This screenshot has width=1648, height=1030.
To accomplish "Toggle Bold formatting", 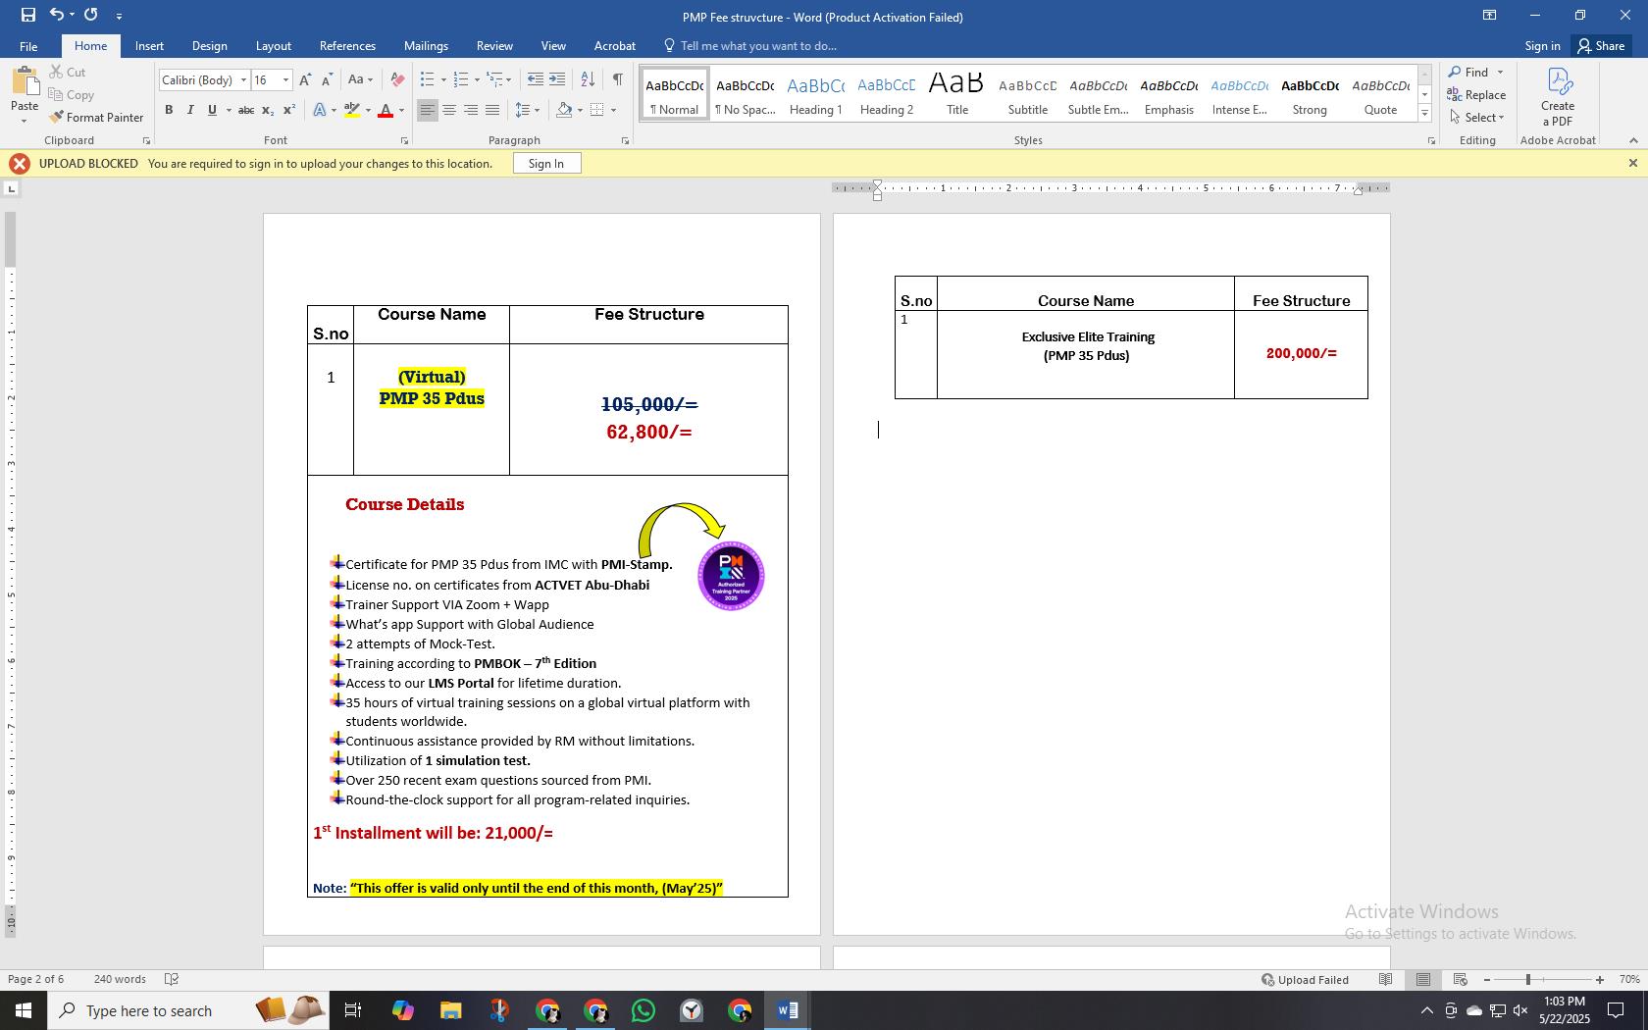I will pyautogui.click(x=169, y=110).
